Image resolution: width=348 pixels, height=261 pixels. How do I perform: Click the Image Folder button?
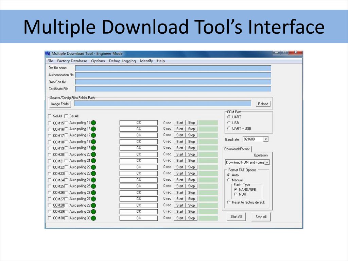coord(60,104)
